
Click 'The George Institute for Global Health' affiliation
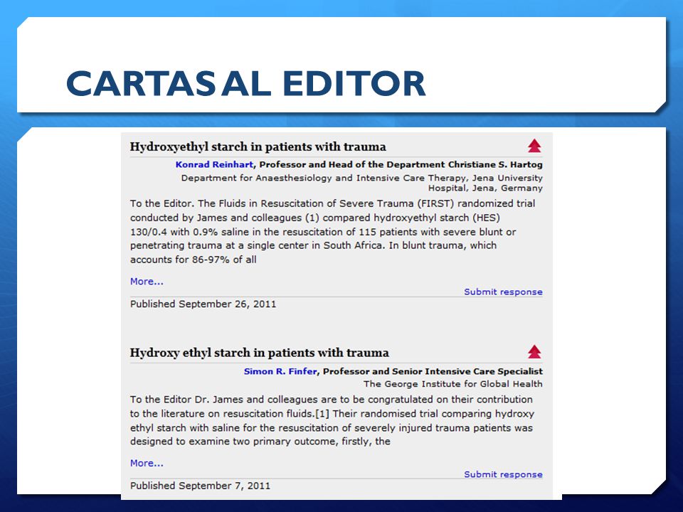[453, 384]
